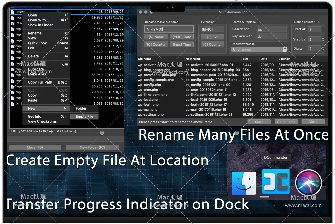Screen dimensions: 335x224
Task: Click the Move (F6) button
Action: (x=35, y=148)
